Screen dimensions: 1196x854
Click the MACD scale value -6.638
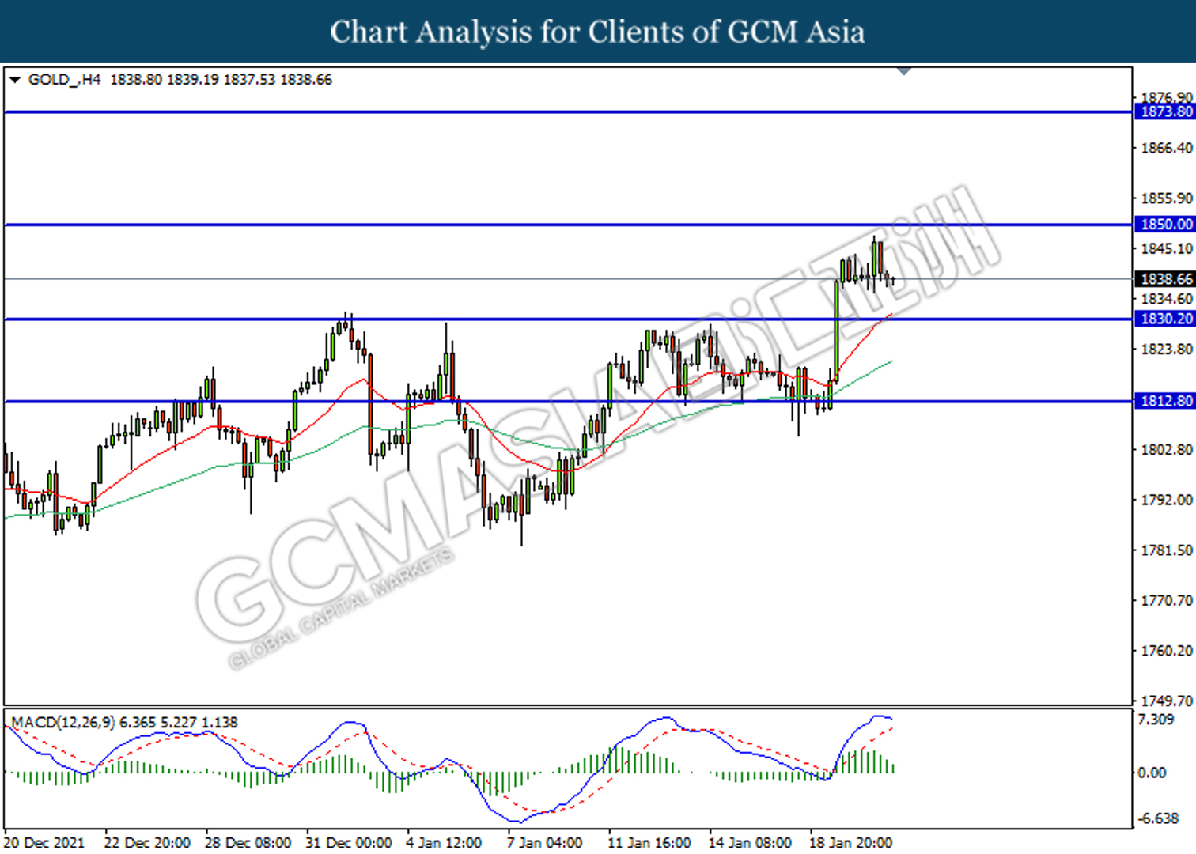tap(1158, 818)
